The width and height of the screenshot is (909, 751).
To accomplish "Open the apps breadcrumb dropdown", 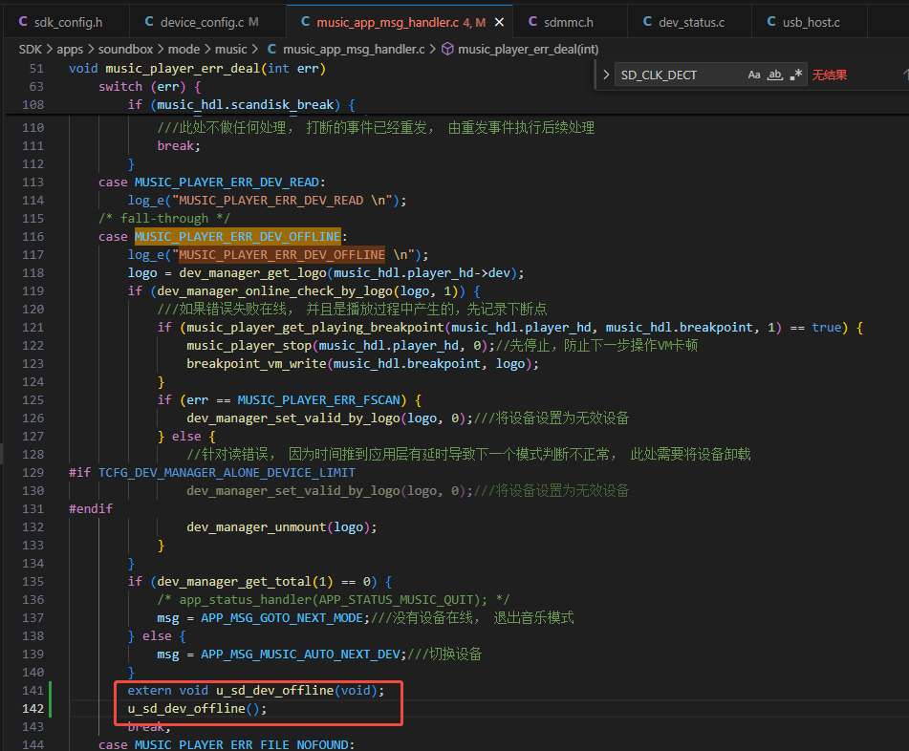I will coord(70,50).
